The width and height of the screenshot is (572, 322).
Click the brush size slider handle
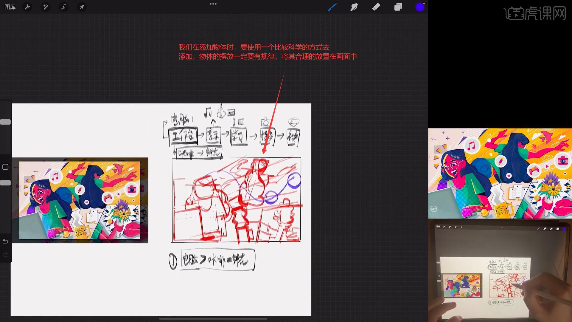[x=5, y=122]
